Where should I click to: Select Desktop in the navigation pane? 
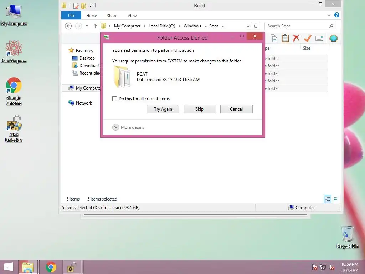click(x=83, y=58)
